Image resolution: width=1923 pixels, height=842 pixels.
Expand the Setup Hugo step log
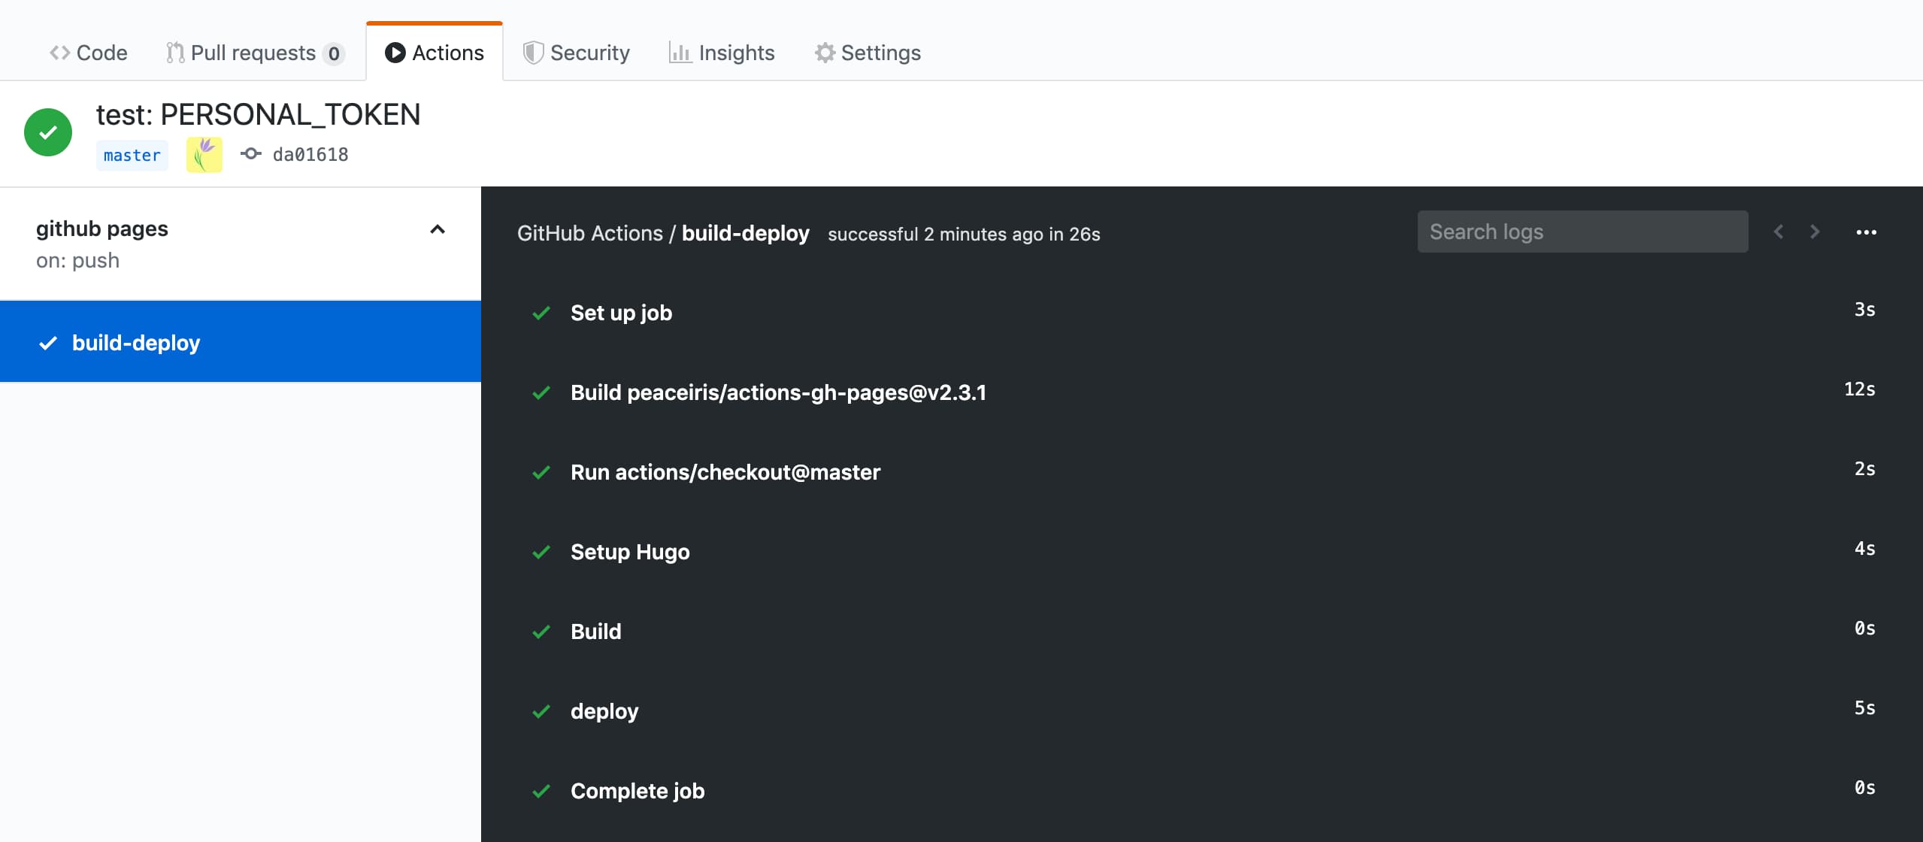point(629,552)
